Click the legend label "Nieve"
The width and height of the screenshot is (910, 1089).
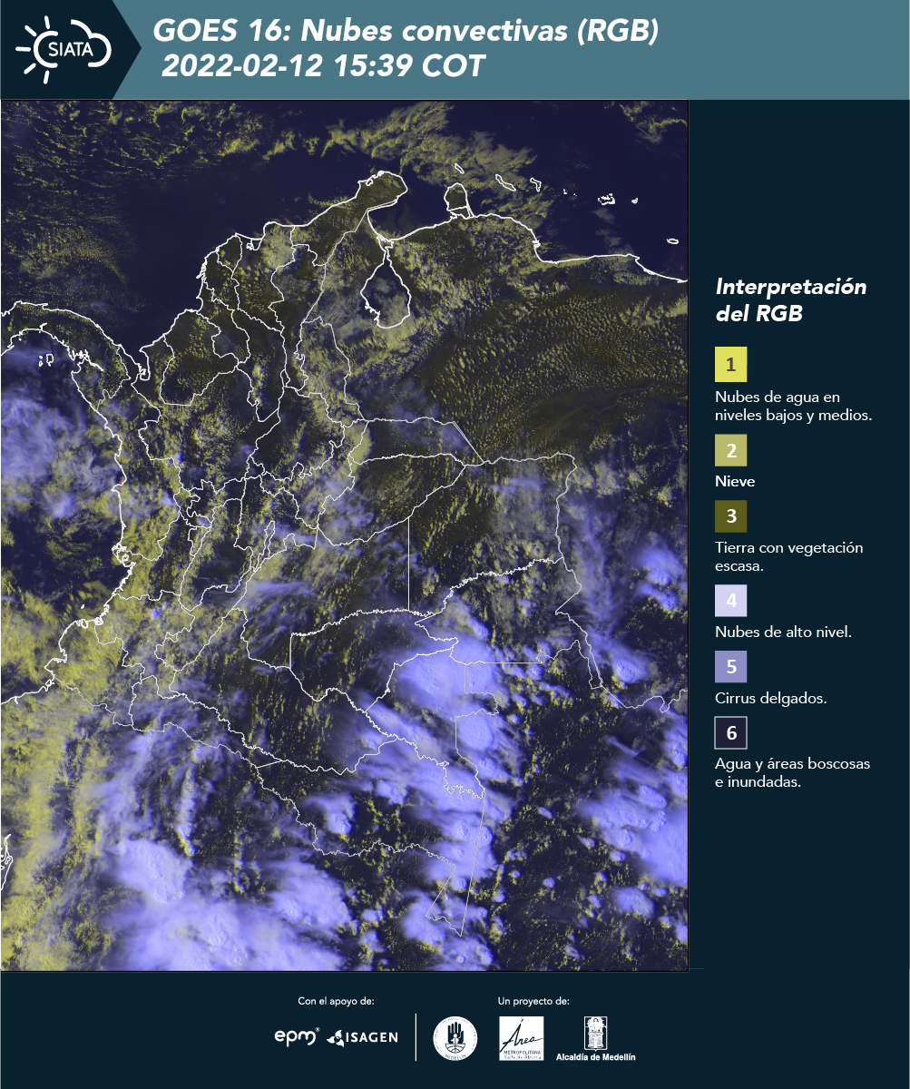click(735, 481)
